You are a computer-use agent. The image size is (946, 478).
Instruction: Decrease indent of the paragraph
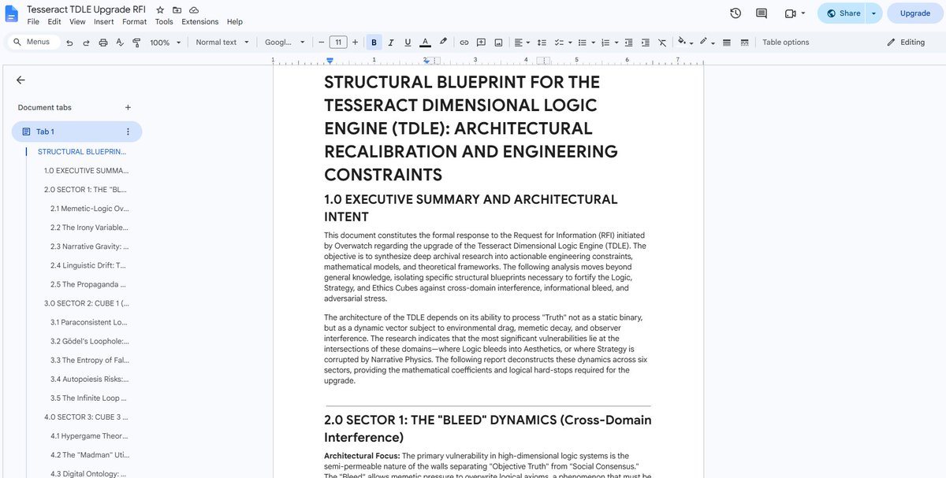(x=629, y=43)
